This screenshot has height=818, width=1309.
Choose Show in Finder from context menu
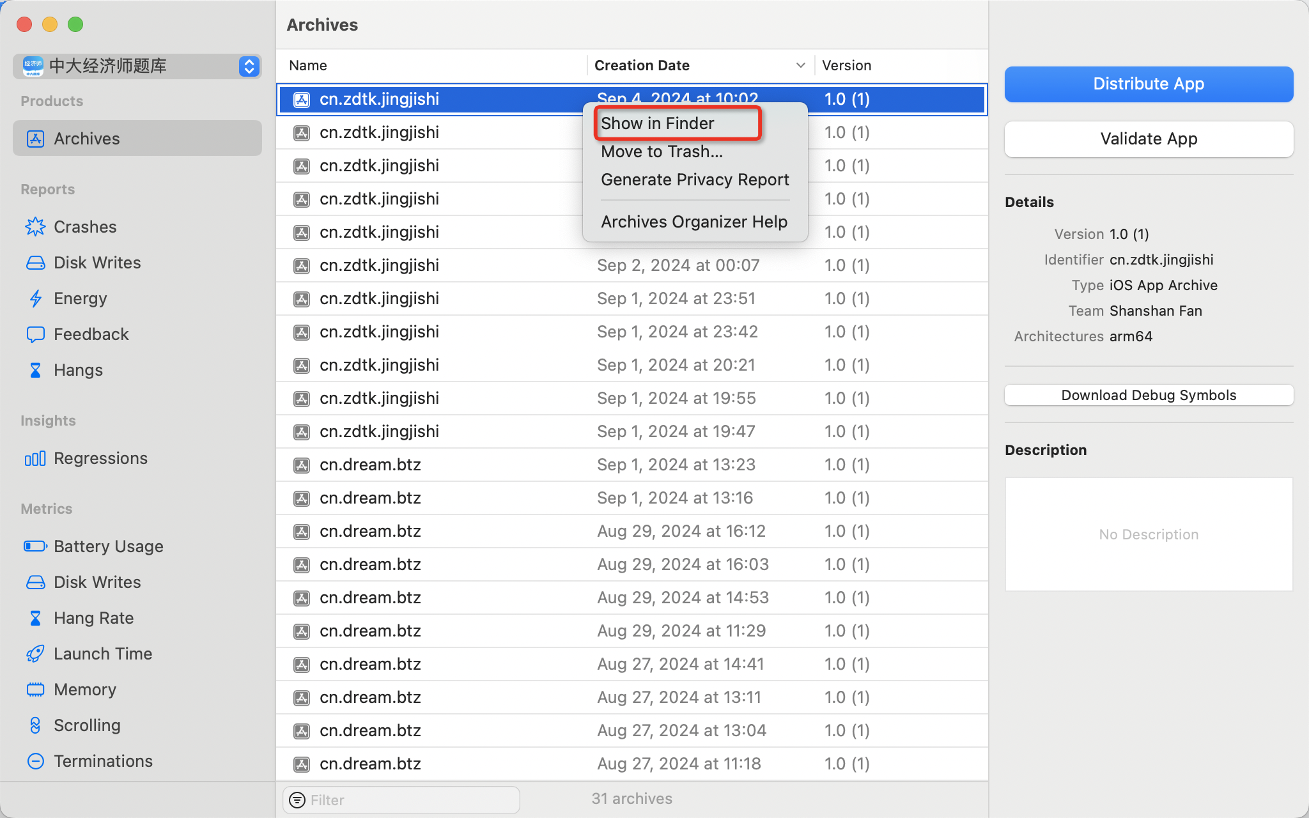pos(657,123)
